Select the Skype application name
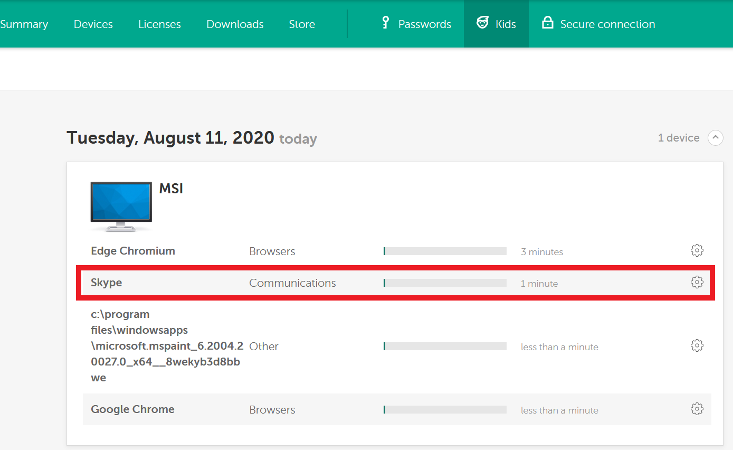Viewport: 733px width, 450px height. (107, 283)
